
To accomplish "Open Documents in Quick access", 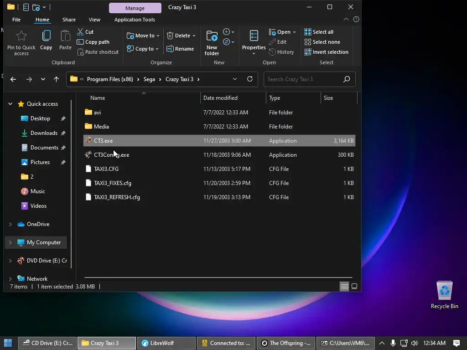I will (44, 148).
